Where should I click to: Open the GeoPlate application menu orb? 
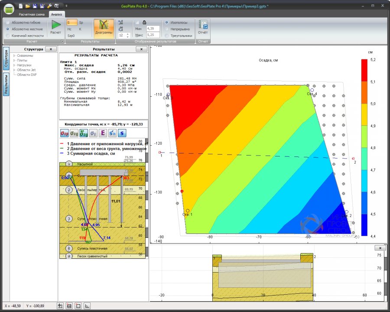coord(9,9)
